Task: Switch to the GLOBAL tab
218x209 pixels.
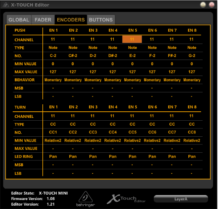Action: [x=19, y=20]
